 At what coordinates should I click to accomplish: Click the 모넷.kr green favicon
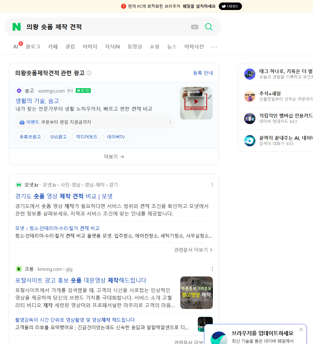19,185
